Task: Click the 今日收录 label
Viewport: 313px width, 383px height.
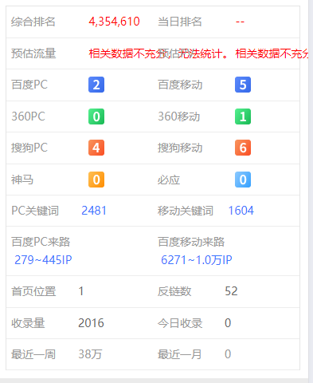Action: pos(180,323)
